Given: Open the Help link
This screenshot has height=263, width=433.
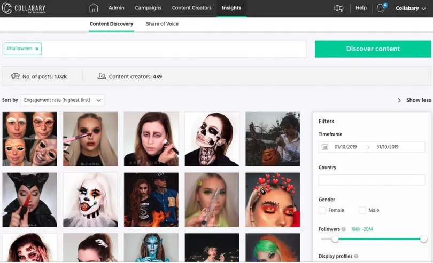Looking at the screenshot, I should pos(361,8).
